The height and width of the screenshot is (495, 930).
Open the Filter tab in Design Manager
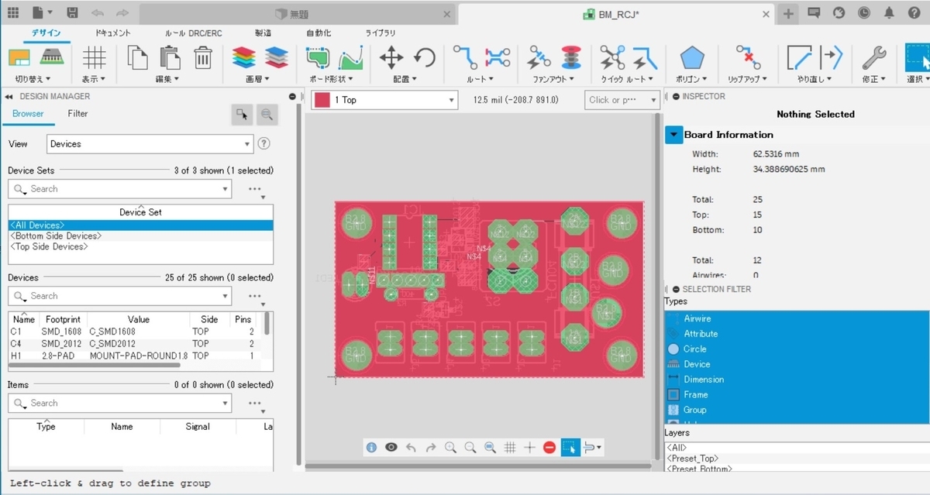click(x=77, y=114)
